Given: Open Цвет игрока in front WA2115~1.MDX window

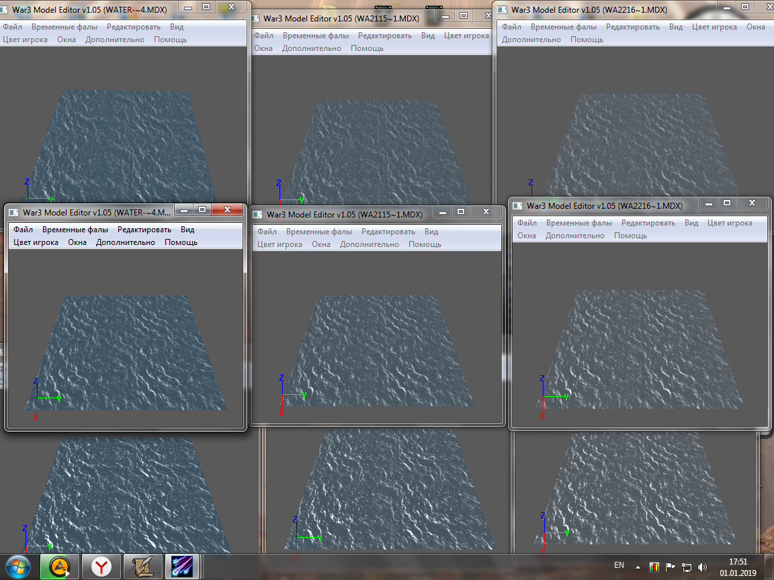Looking at the screenshot, I should (279, 244).
